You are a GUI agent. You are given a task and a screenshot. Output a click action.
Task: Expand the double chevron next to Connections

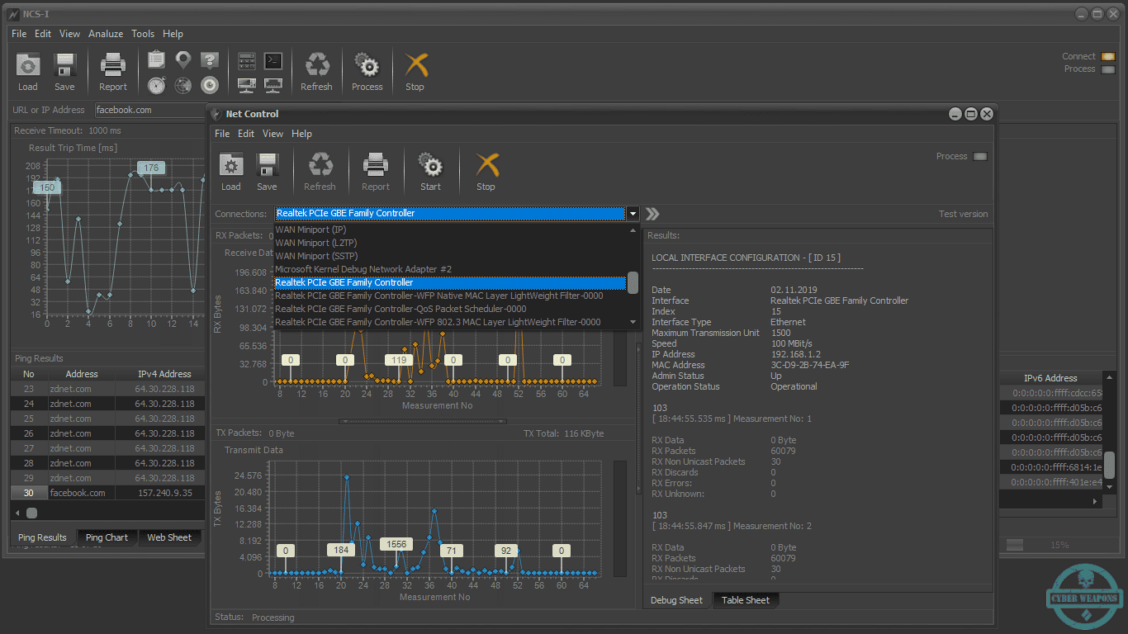click(x=652, y=214)
